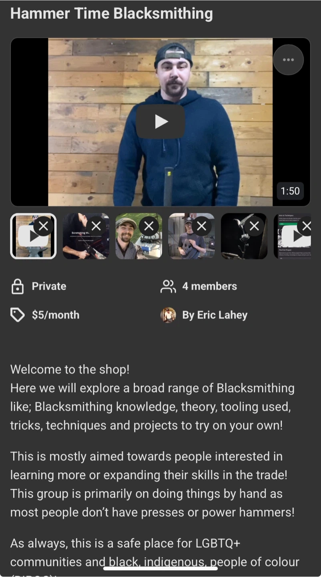Remove the first video thumbnail
This screenshot has height=577, width=321.
[x=43, y=226]
